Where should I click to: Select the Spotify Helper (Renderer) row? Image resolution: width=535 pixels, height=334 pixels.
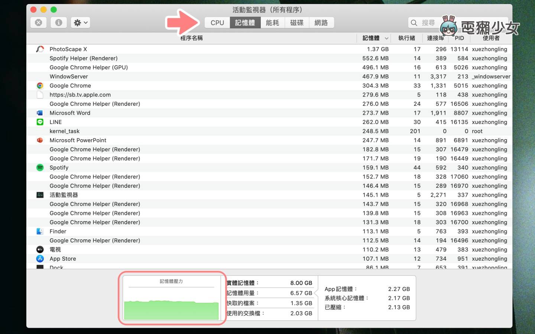269,58
